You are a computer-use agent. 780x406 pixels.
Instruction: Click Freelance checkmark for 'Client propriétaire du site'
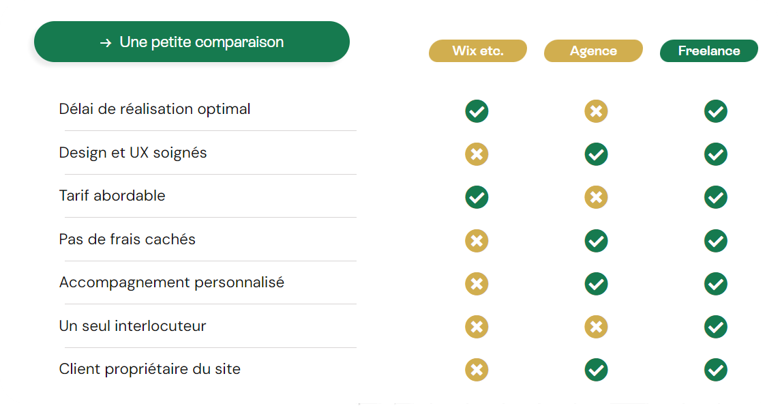tap(715, 370)
